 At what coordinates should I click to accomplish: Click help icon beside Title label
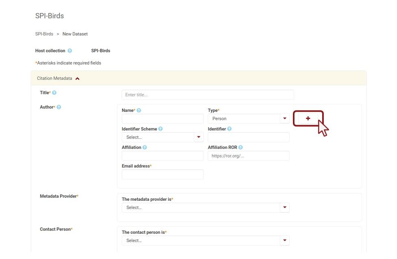click(x=55, y=93)
